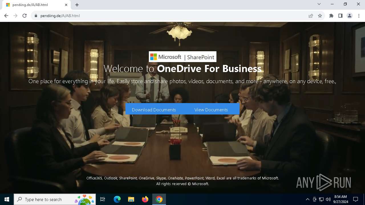
Task: Launch Firefox from the taskbar
Action: 145,199
